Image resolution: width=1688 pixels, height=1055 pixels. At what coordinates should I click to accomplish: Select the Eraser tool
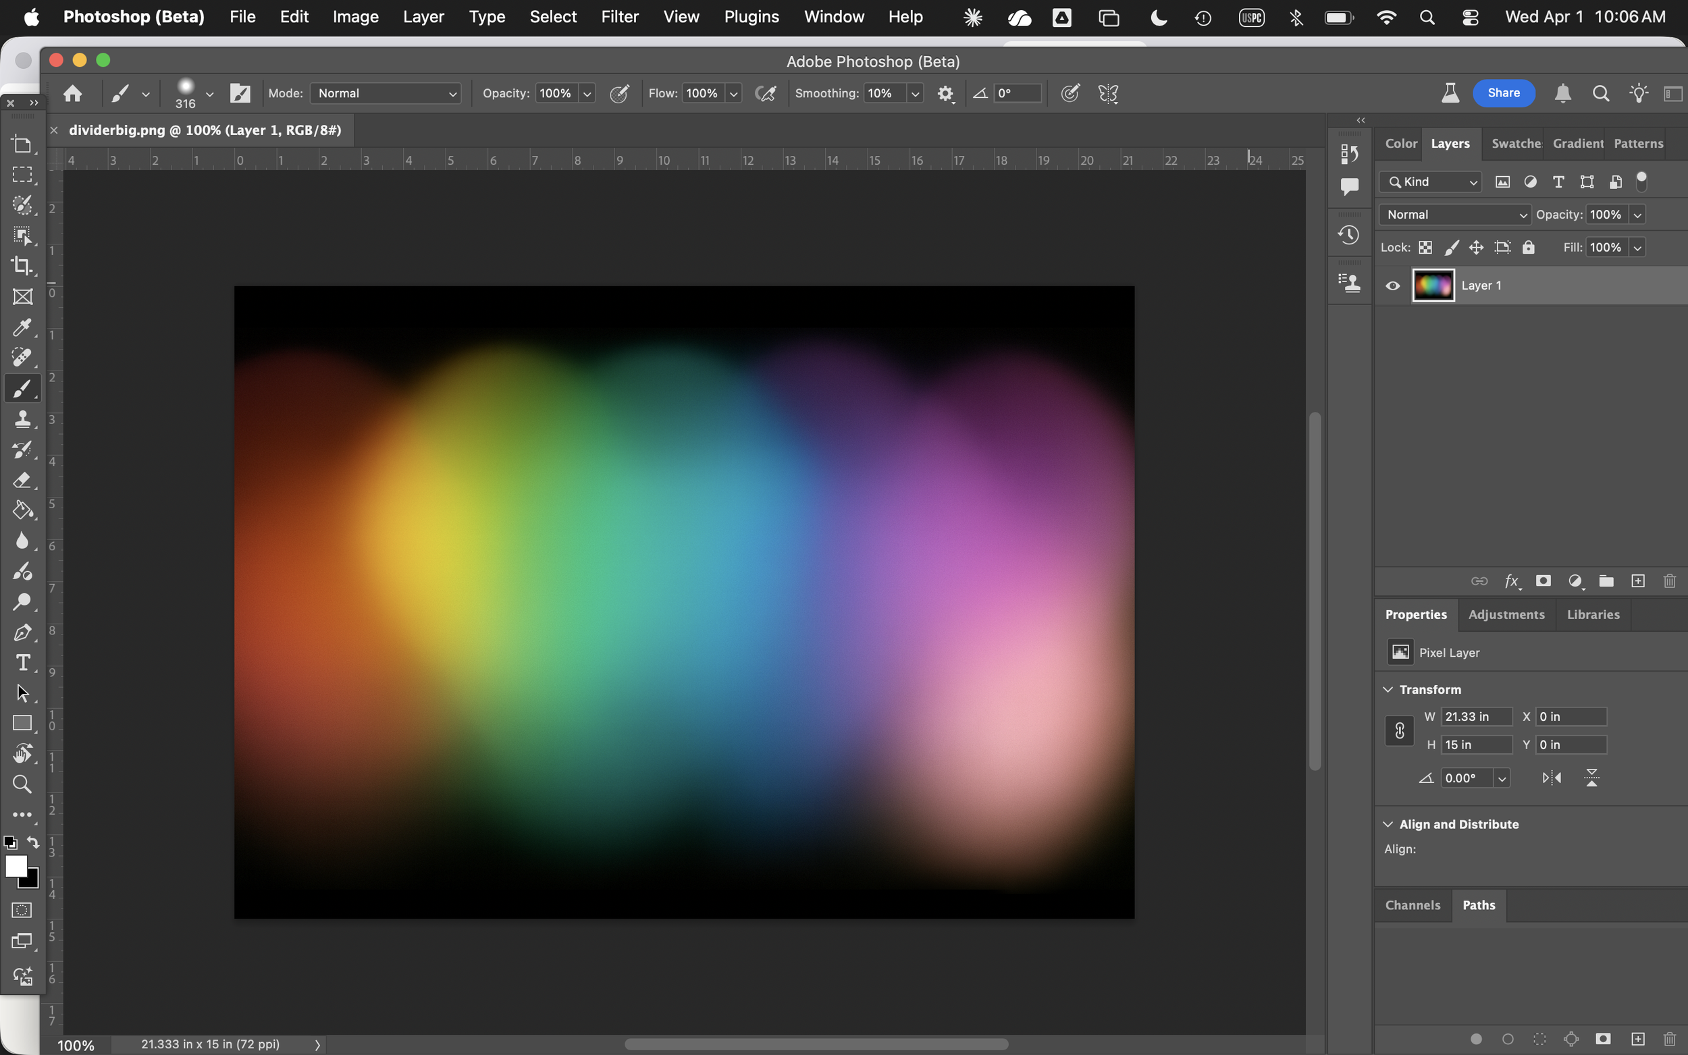22,480
